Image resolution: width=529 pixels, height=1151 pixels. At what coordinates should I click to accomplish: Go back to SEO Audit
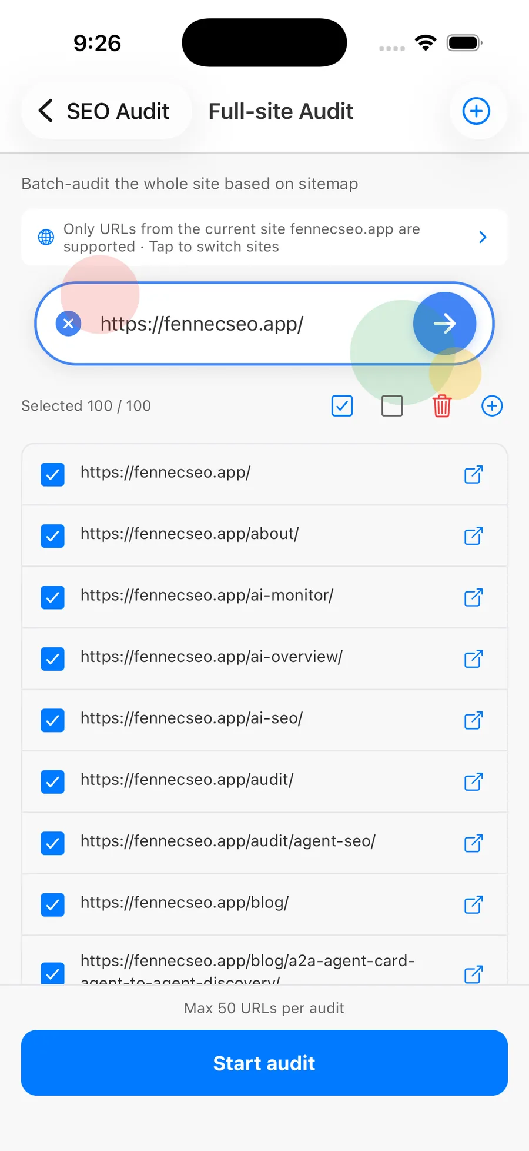pos(106,111)
